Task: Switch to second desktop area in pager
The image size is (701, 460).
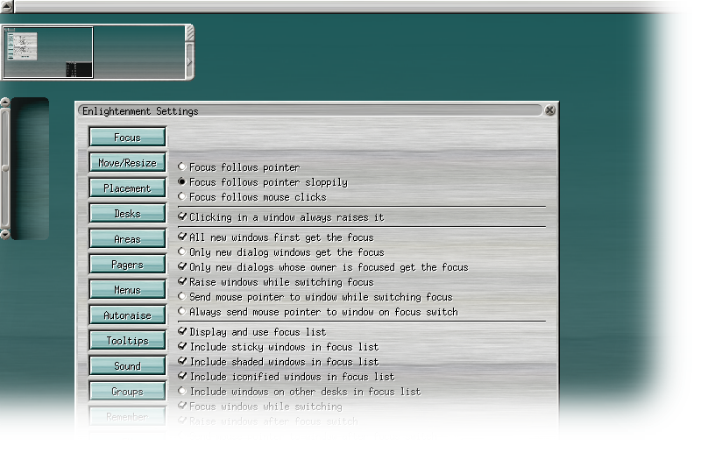Action: (139, 53)
